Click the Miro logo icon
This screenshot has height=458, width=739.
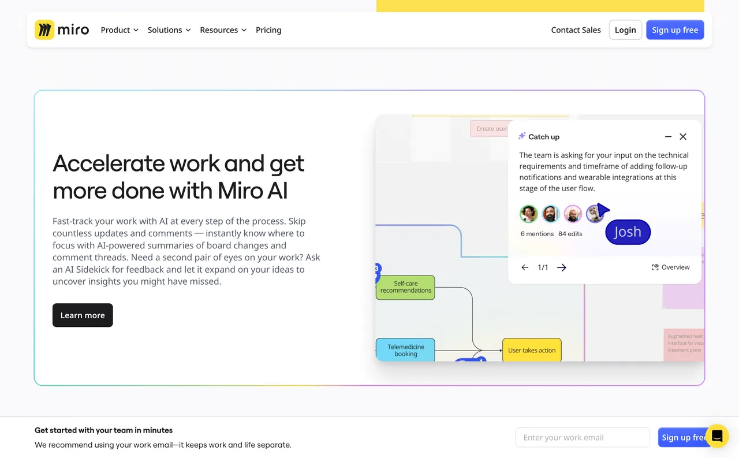46,29
